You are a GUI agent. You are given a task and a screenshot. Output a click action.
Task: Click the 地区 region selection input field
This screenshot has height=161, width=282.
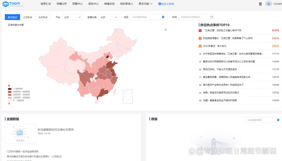coord(148,17)
